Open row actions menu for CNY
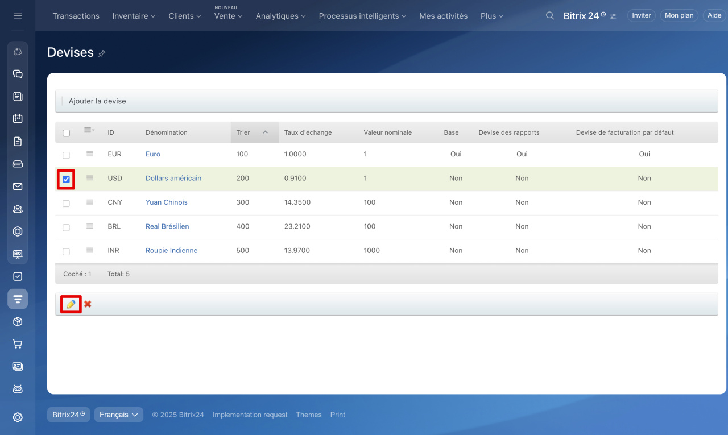 click(x=90, y=202)
